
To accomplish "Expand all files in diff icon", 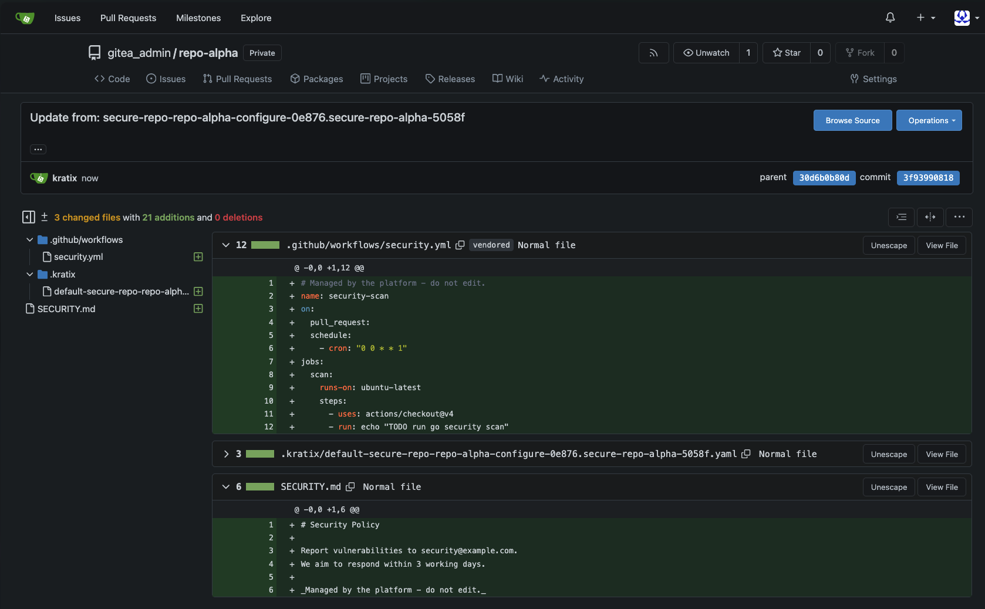I will pos(901,217).
